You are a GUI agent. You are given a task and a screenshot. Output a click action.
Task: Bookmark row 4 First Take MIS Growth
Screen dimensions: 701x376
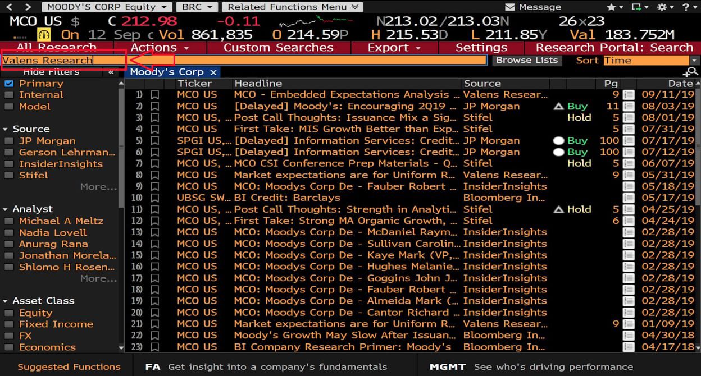(x=154, y=129)
